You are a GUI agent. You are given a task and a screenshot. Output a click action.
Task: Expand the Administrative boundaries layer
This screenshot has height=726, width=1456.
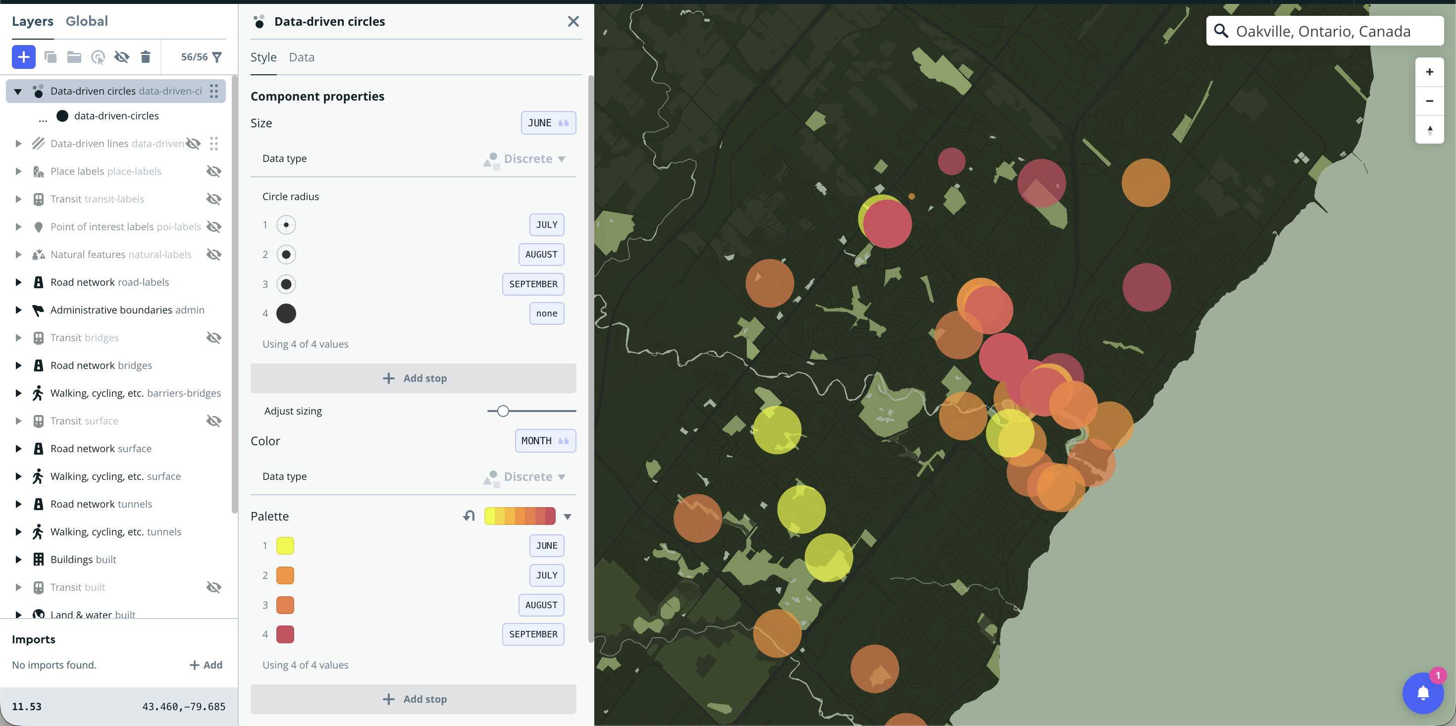pyautogui.click(x=18, y=310)
